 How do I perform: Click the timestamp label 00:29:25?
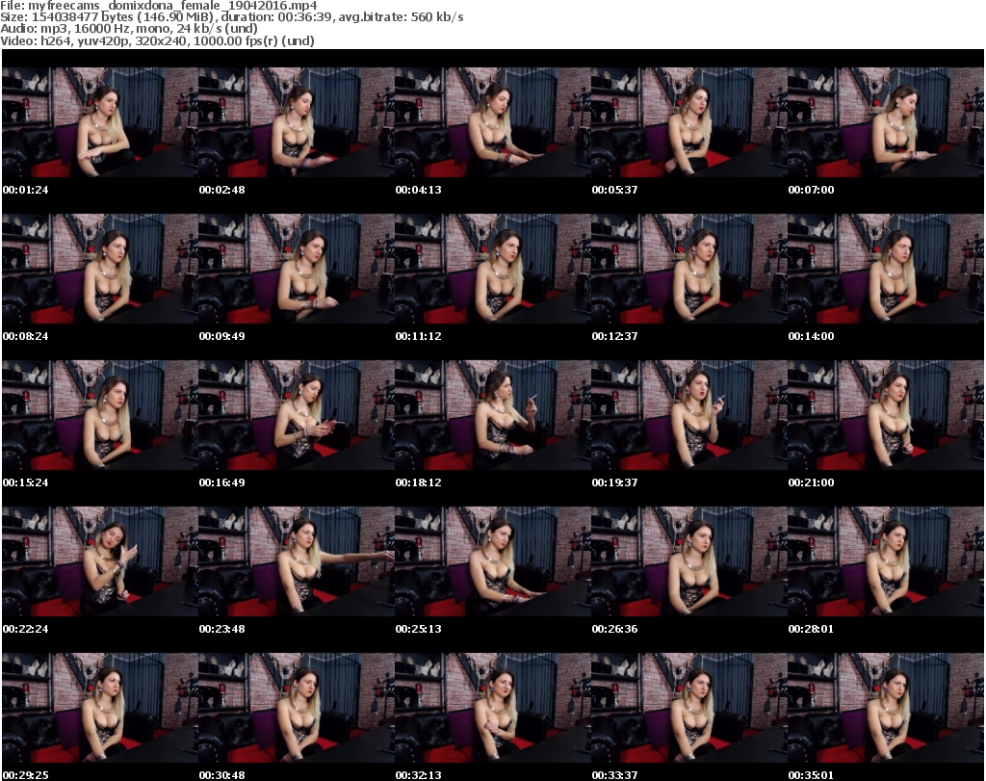[25, 775]
